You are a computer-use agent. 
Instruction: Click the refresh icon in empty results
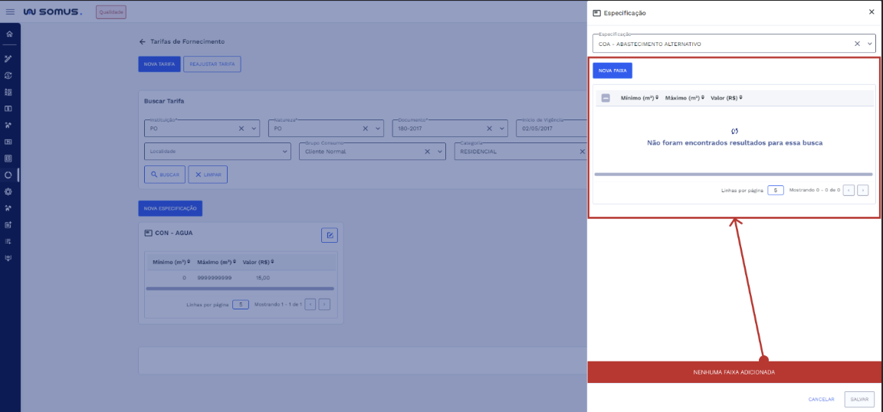click(734, 131)
